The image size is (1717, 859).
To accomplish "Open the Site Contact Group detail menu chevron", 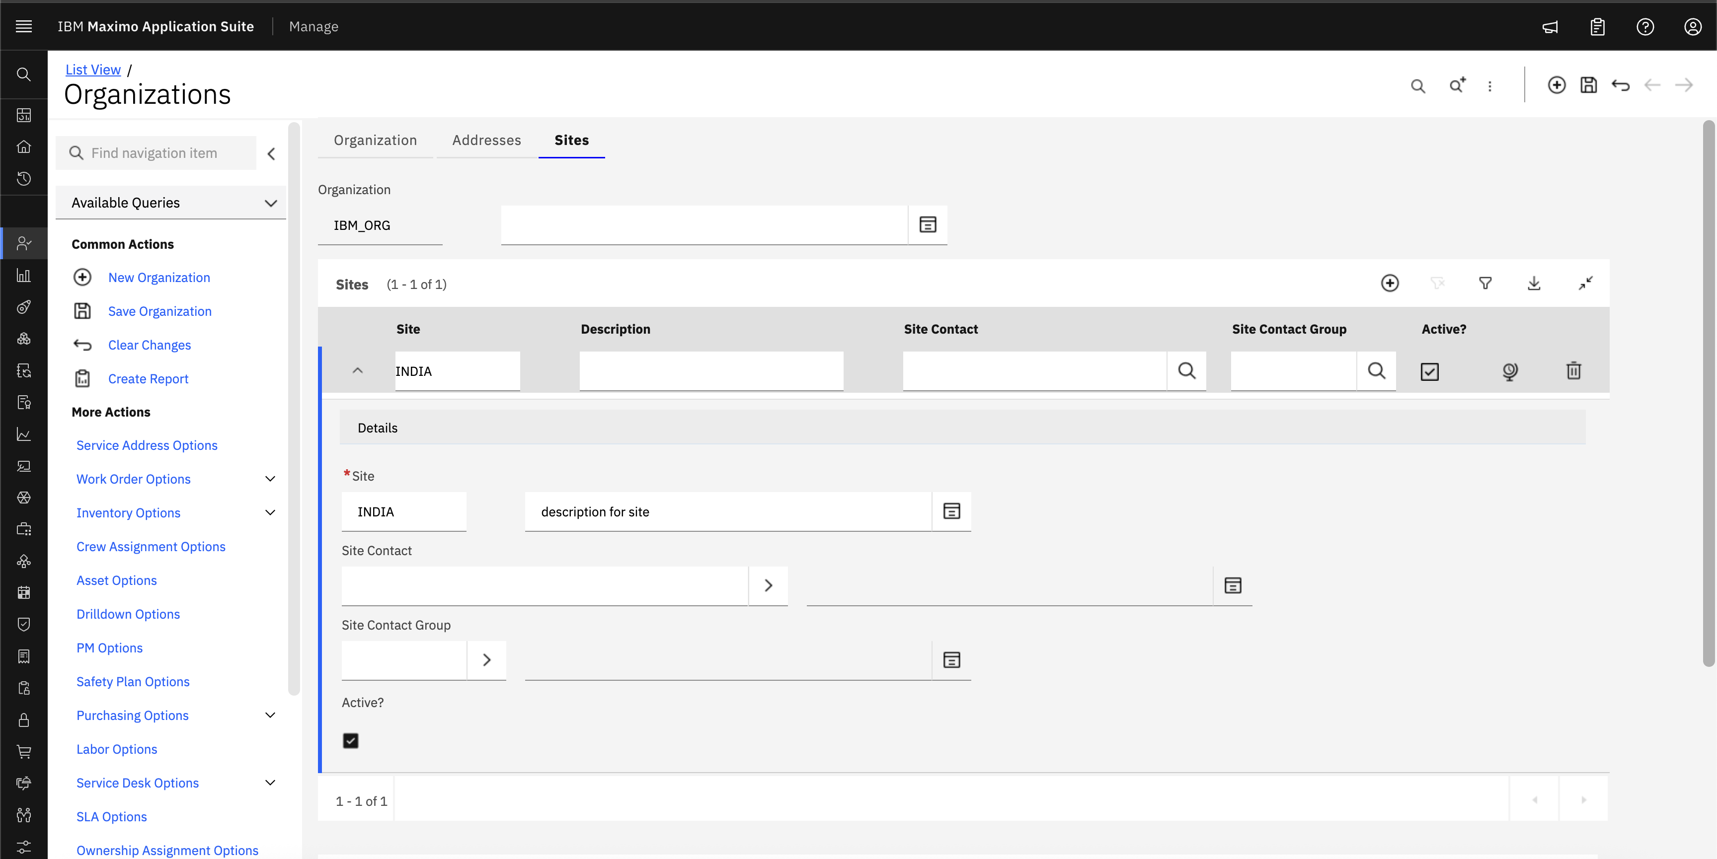I will click(x=487, y=660).
